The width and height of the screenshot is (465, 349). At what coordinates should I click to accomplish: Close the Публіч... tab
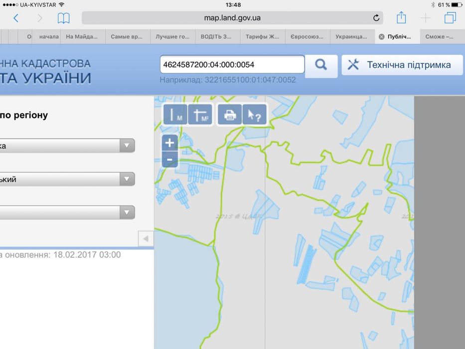pyautogui.click(x=382, y=37)
